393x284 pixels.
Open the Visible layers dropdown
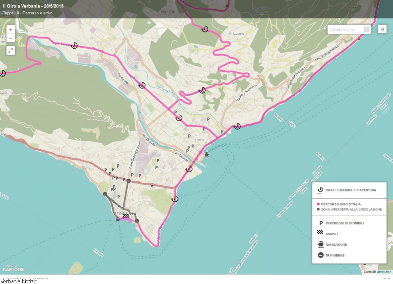pos(349,30)
